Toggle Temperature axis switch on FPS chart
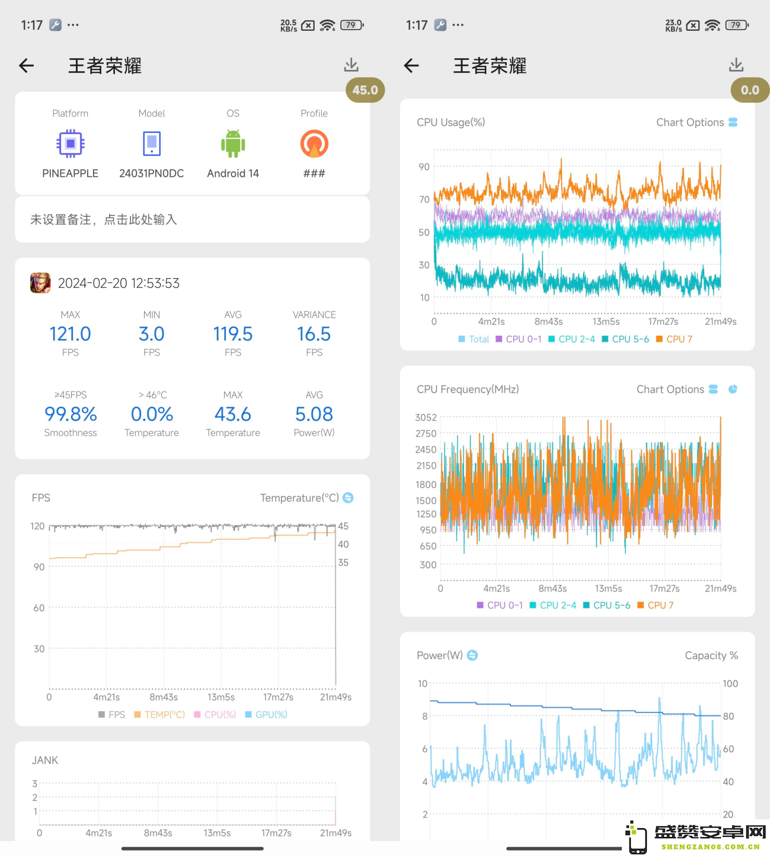 pos(348,498)
